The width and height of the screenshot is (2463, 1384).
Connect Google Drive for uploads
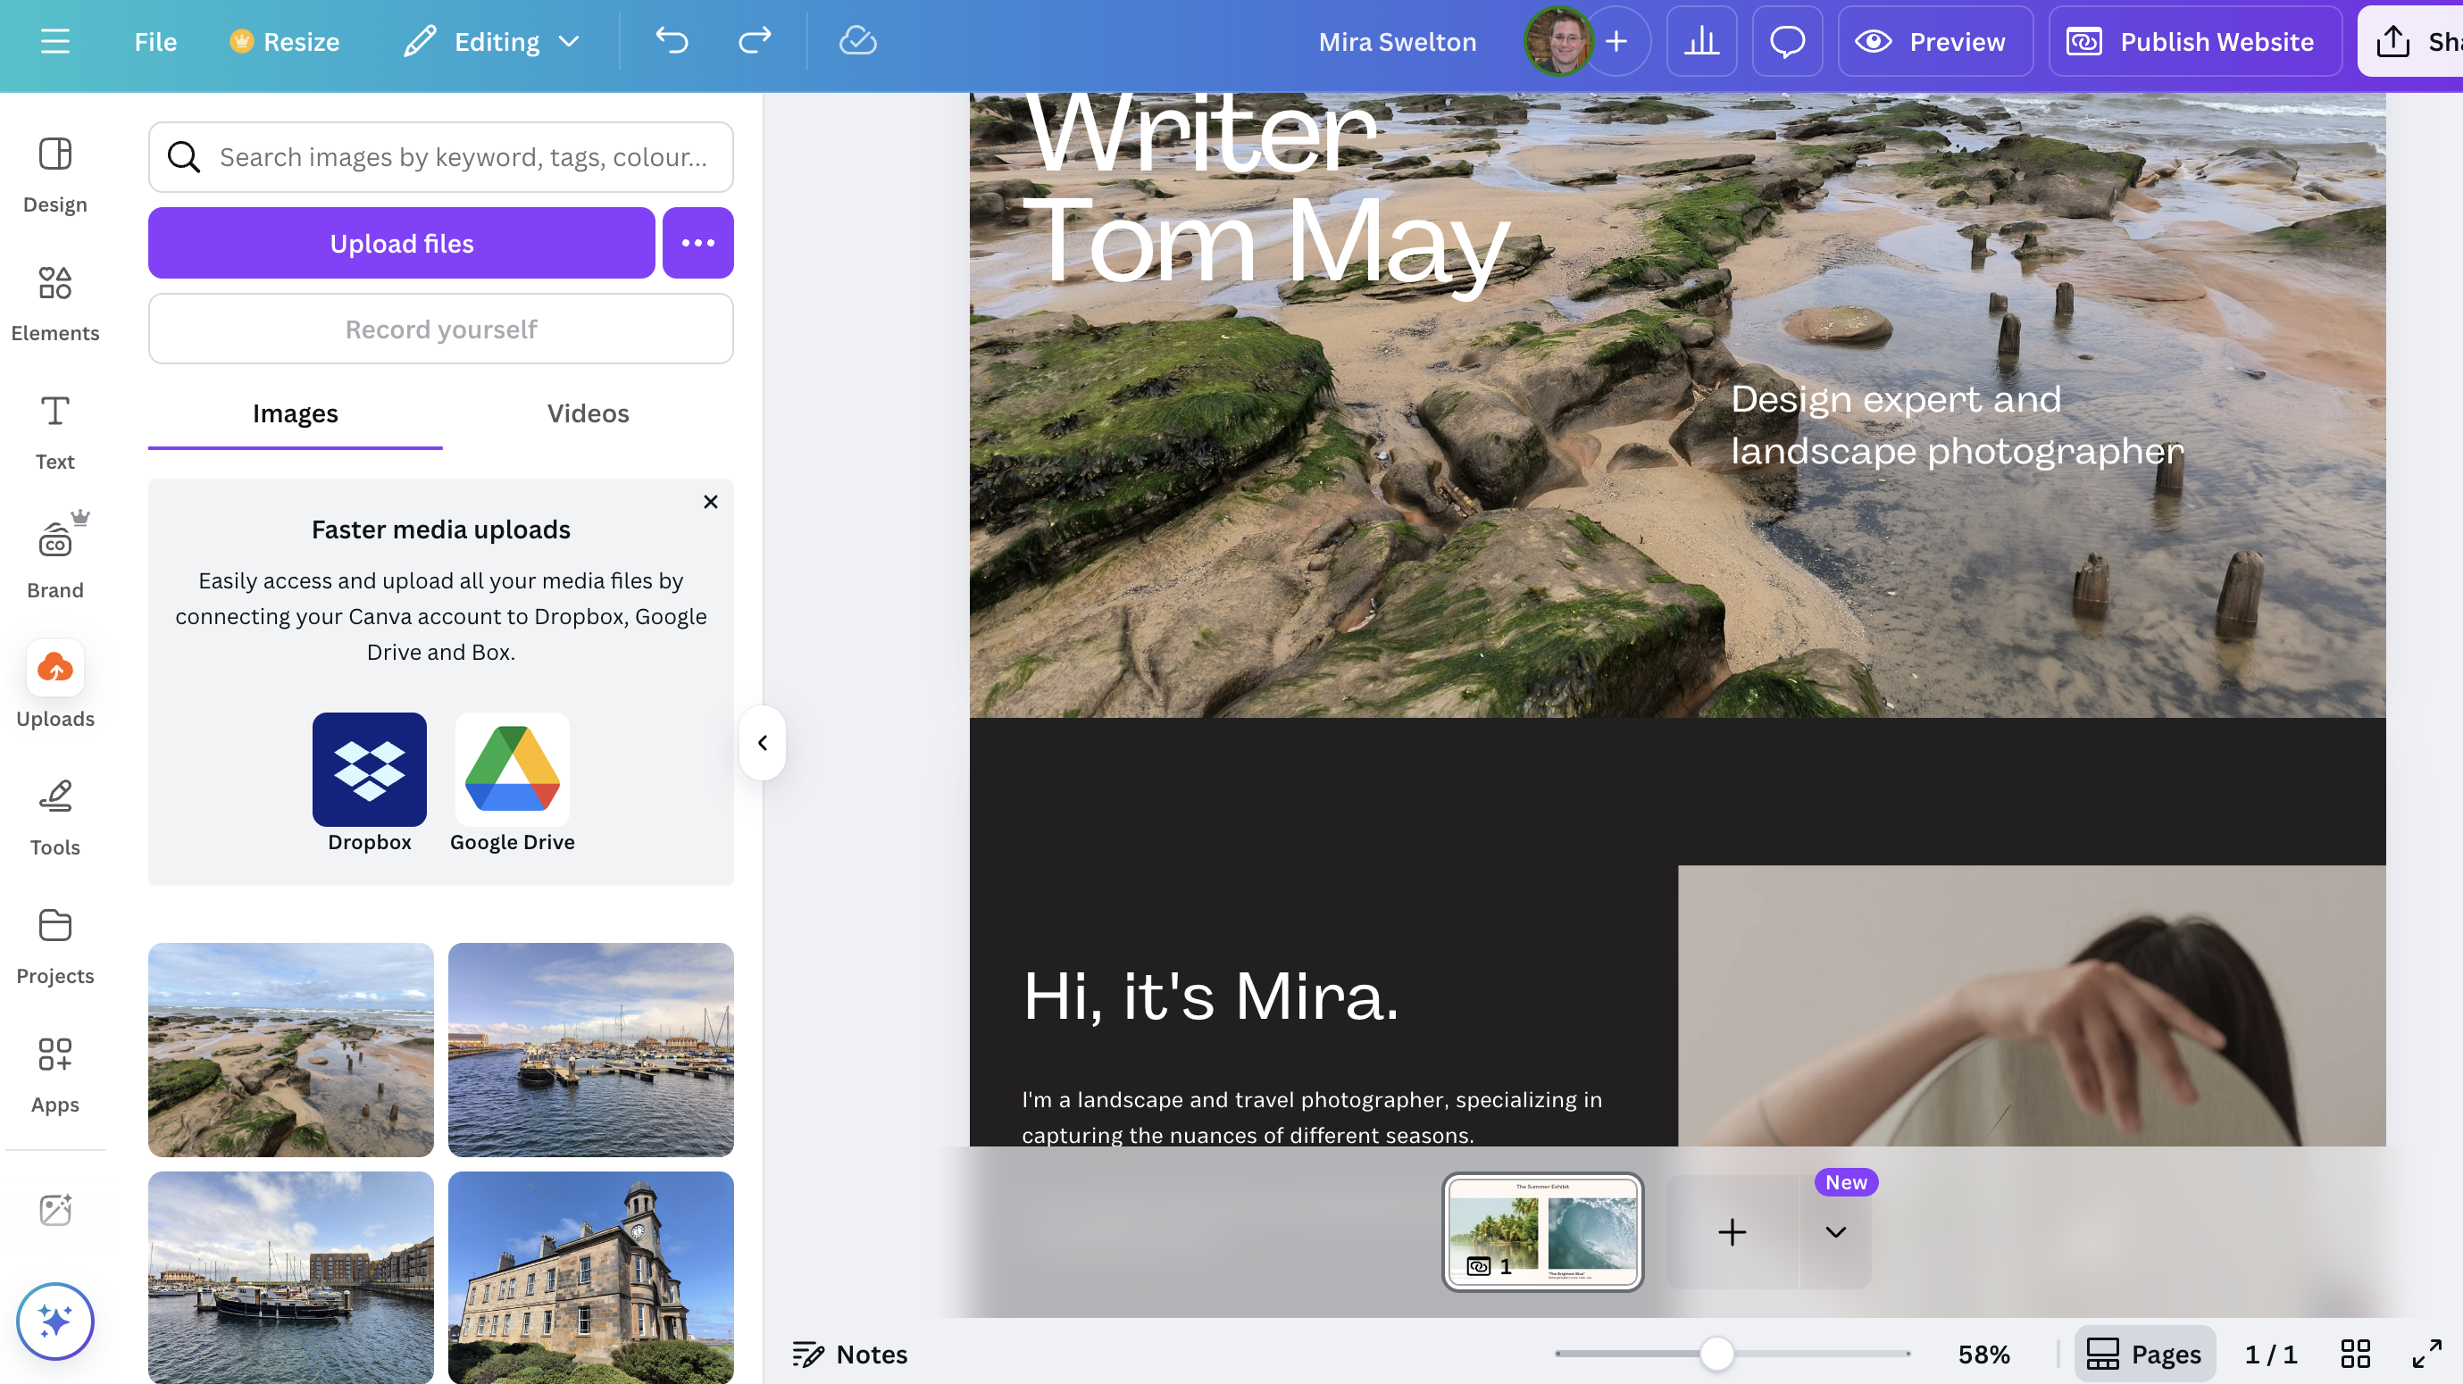click(x=513, y=783)
